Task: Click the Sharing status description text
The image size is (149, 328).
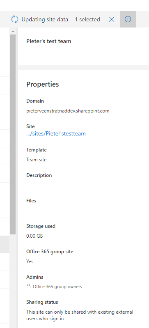Action: coord(80,315)
